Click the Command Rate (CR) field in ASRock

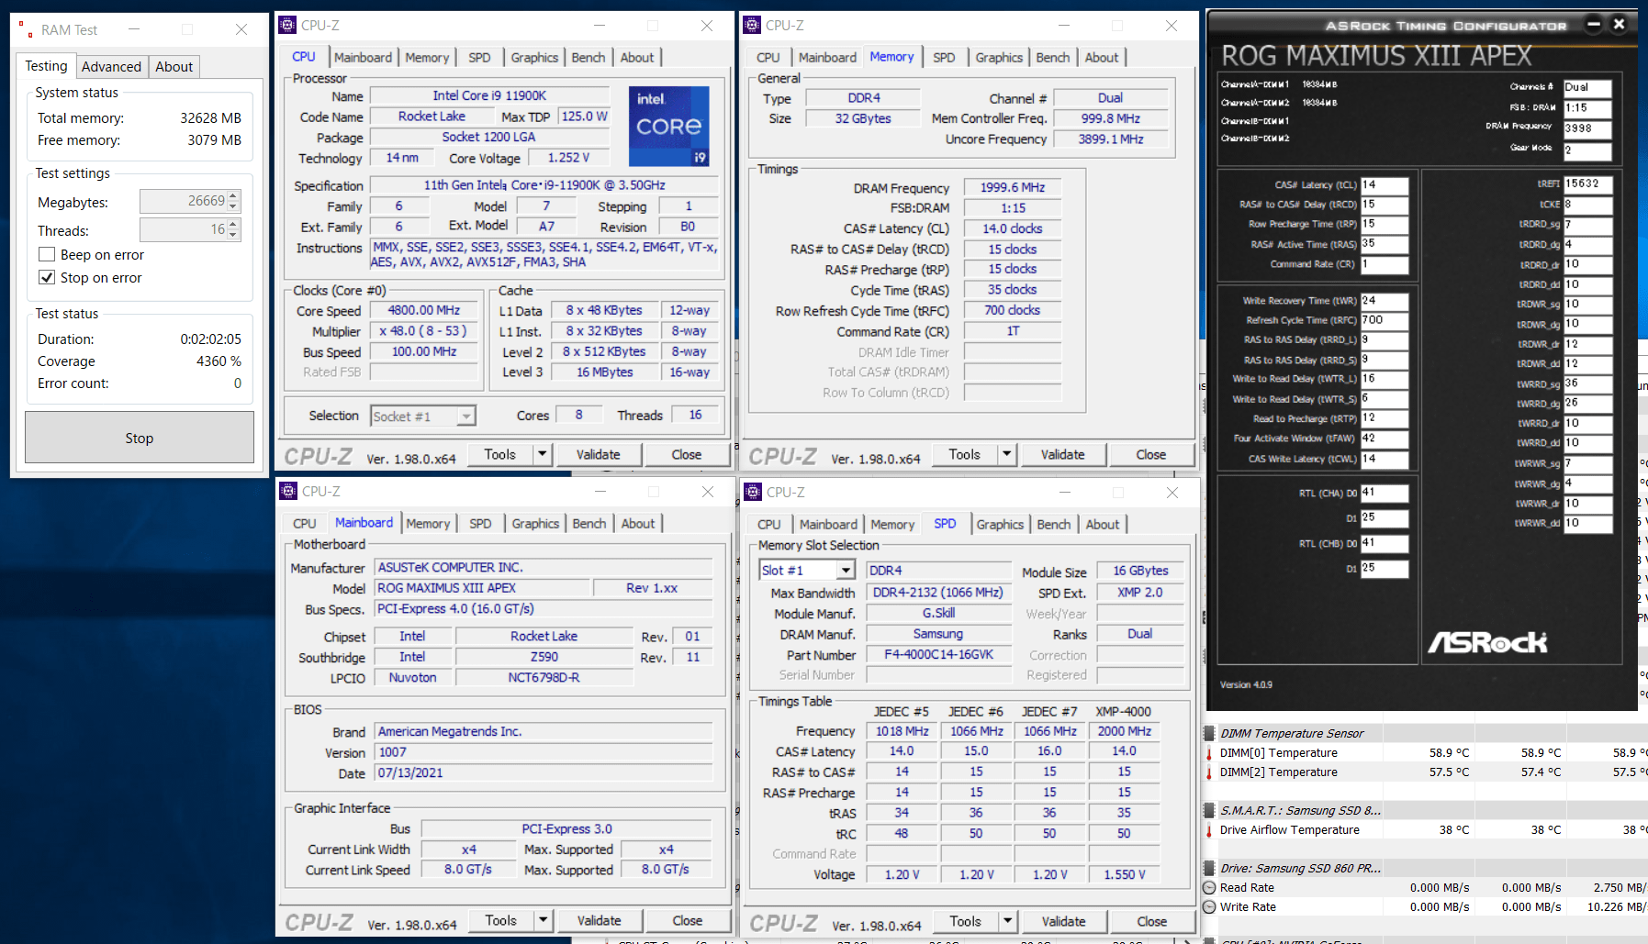pyautogui.click(x=1384, y=264)
